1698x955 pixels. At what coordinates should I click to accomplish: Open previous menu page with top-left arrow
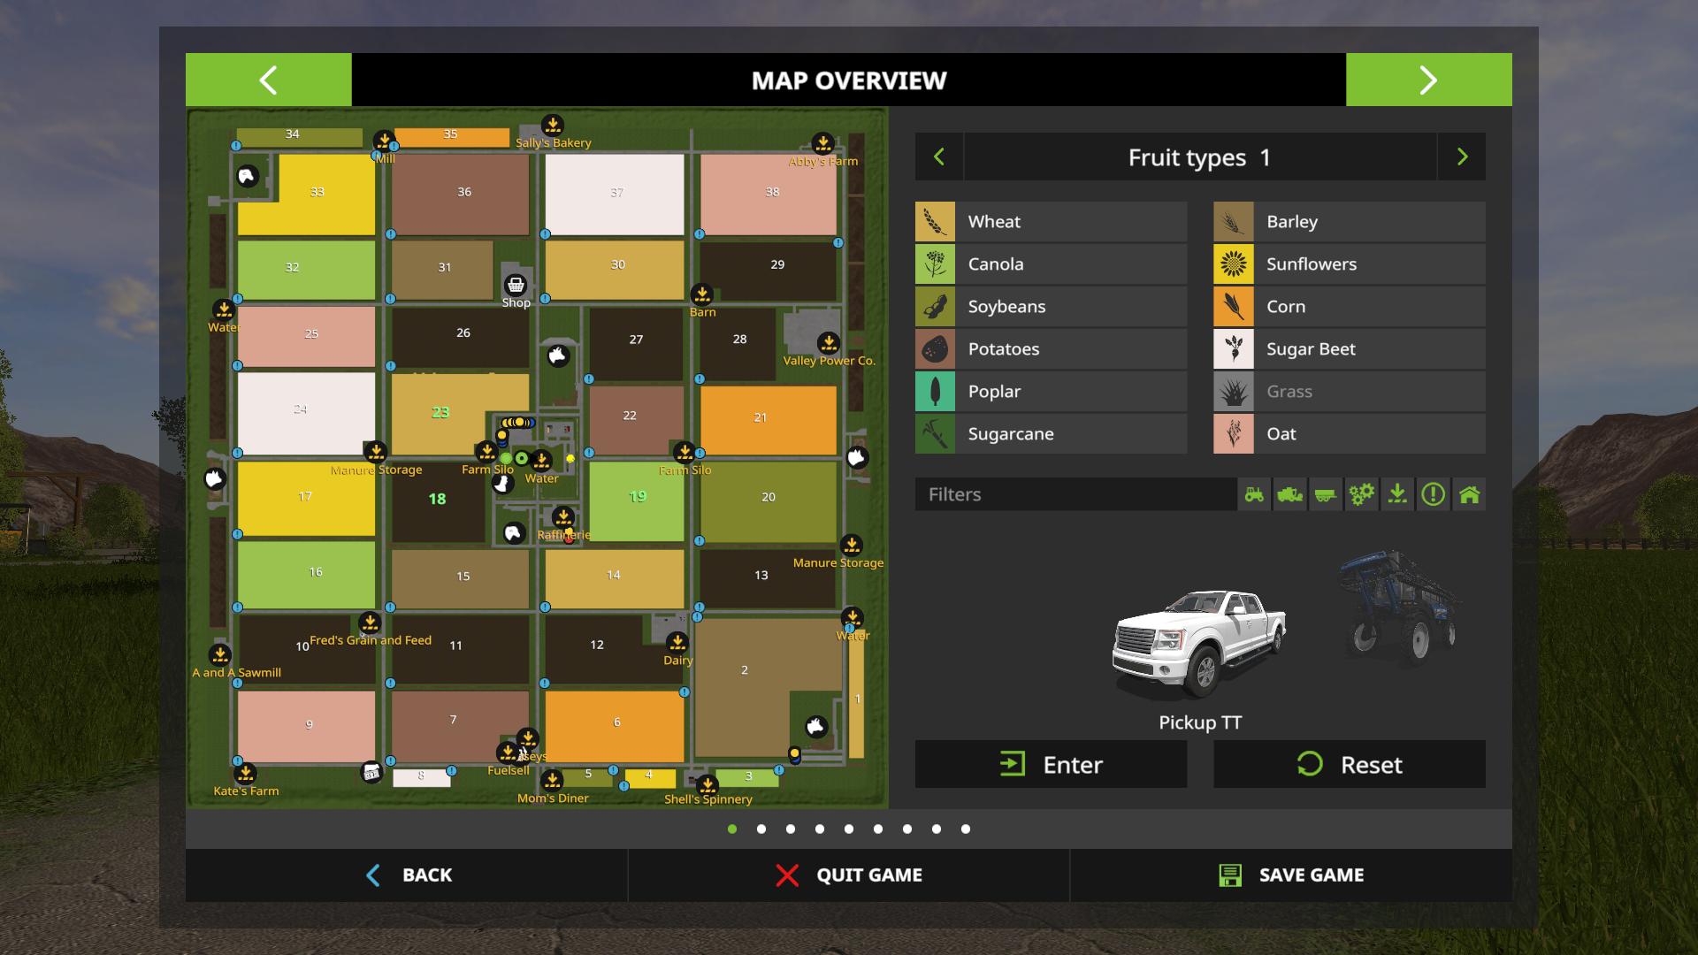[x=268, y=80]
